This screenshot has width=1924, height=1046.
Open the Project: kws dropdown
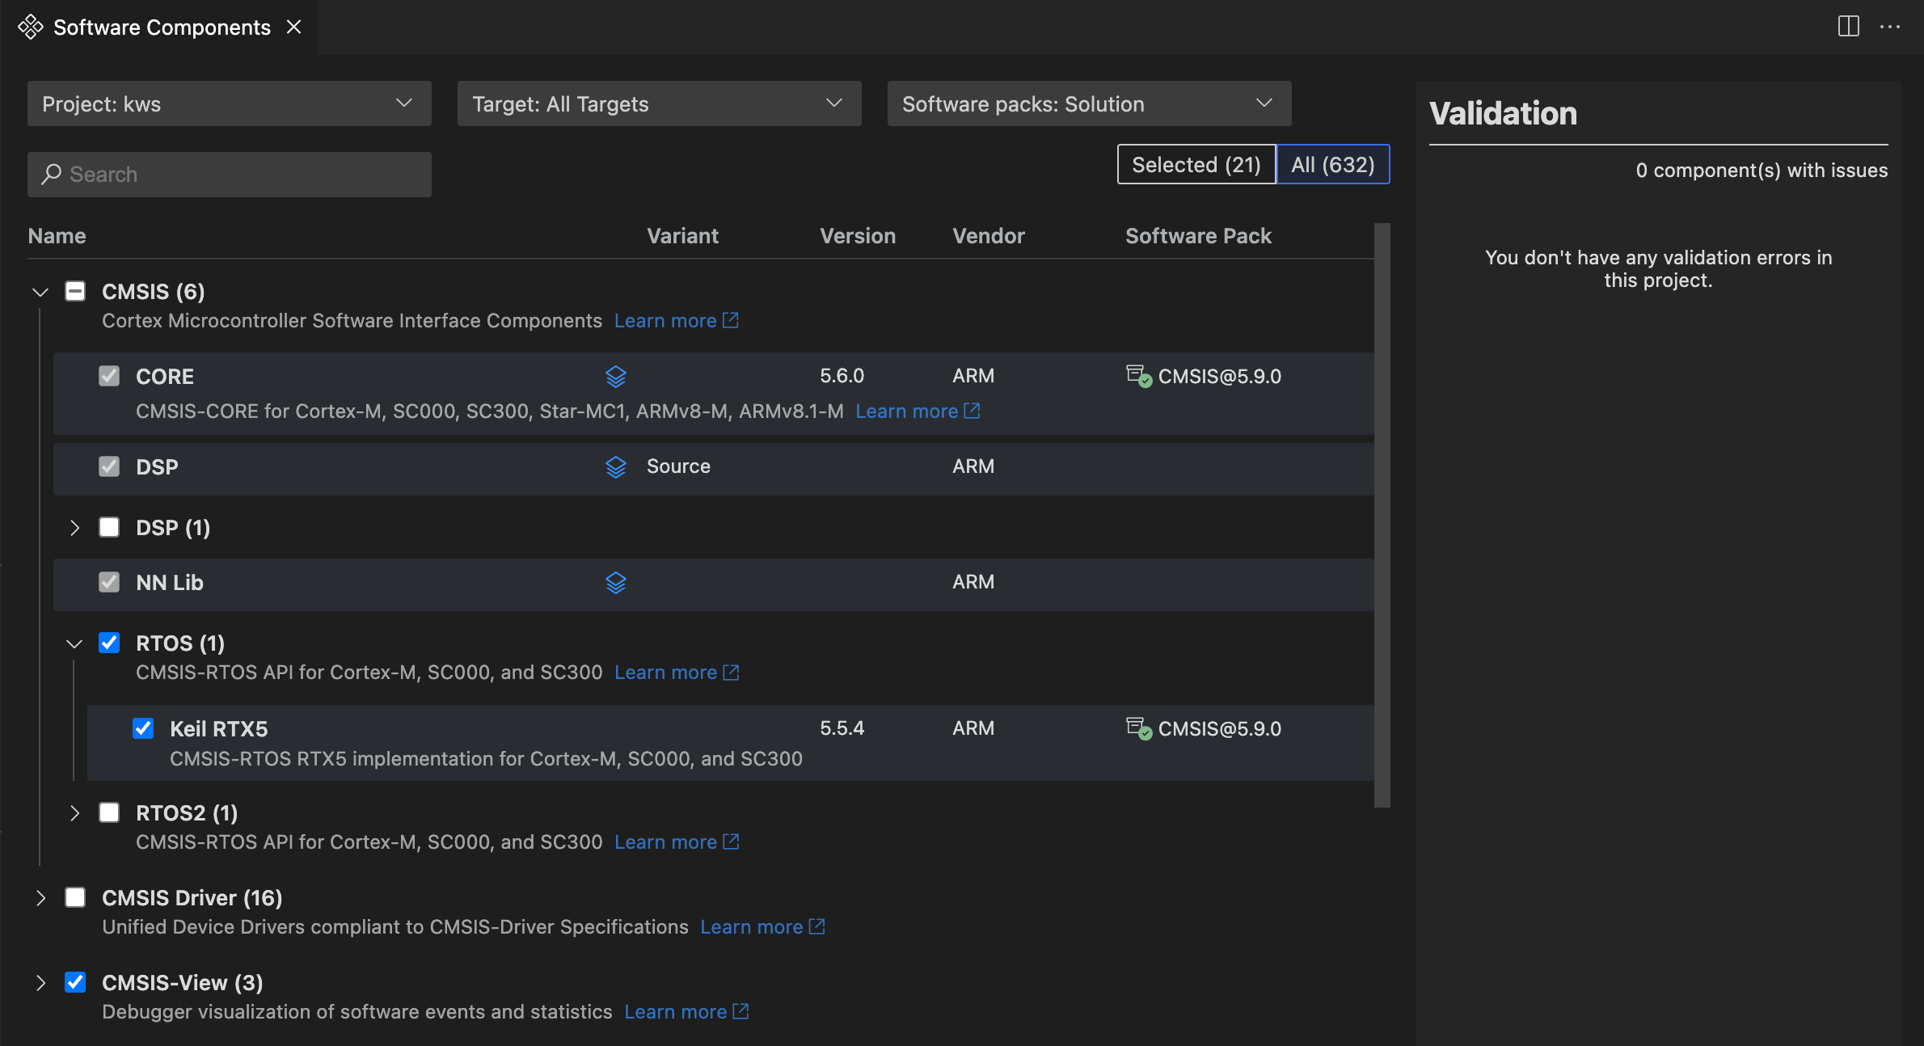tap(230, 103)
